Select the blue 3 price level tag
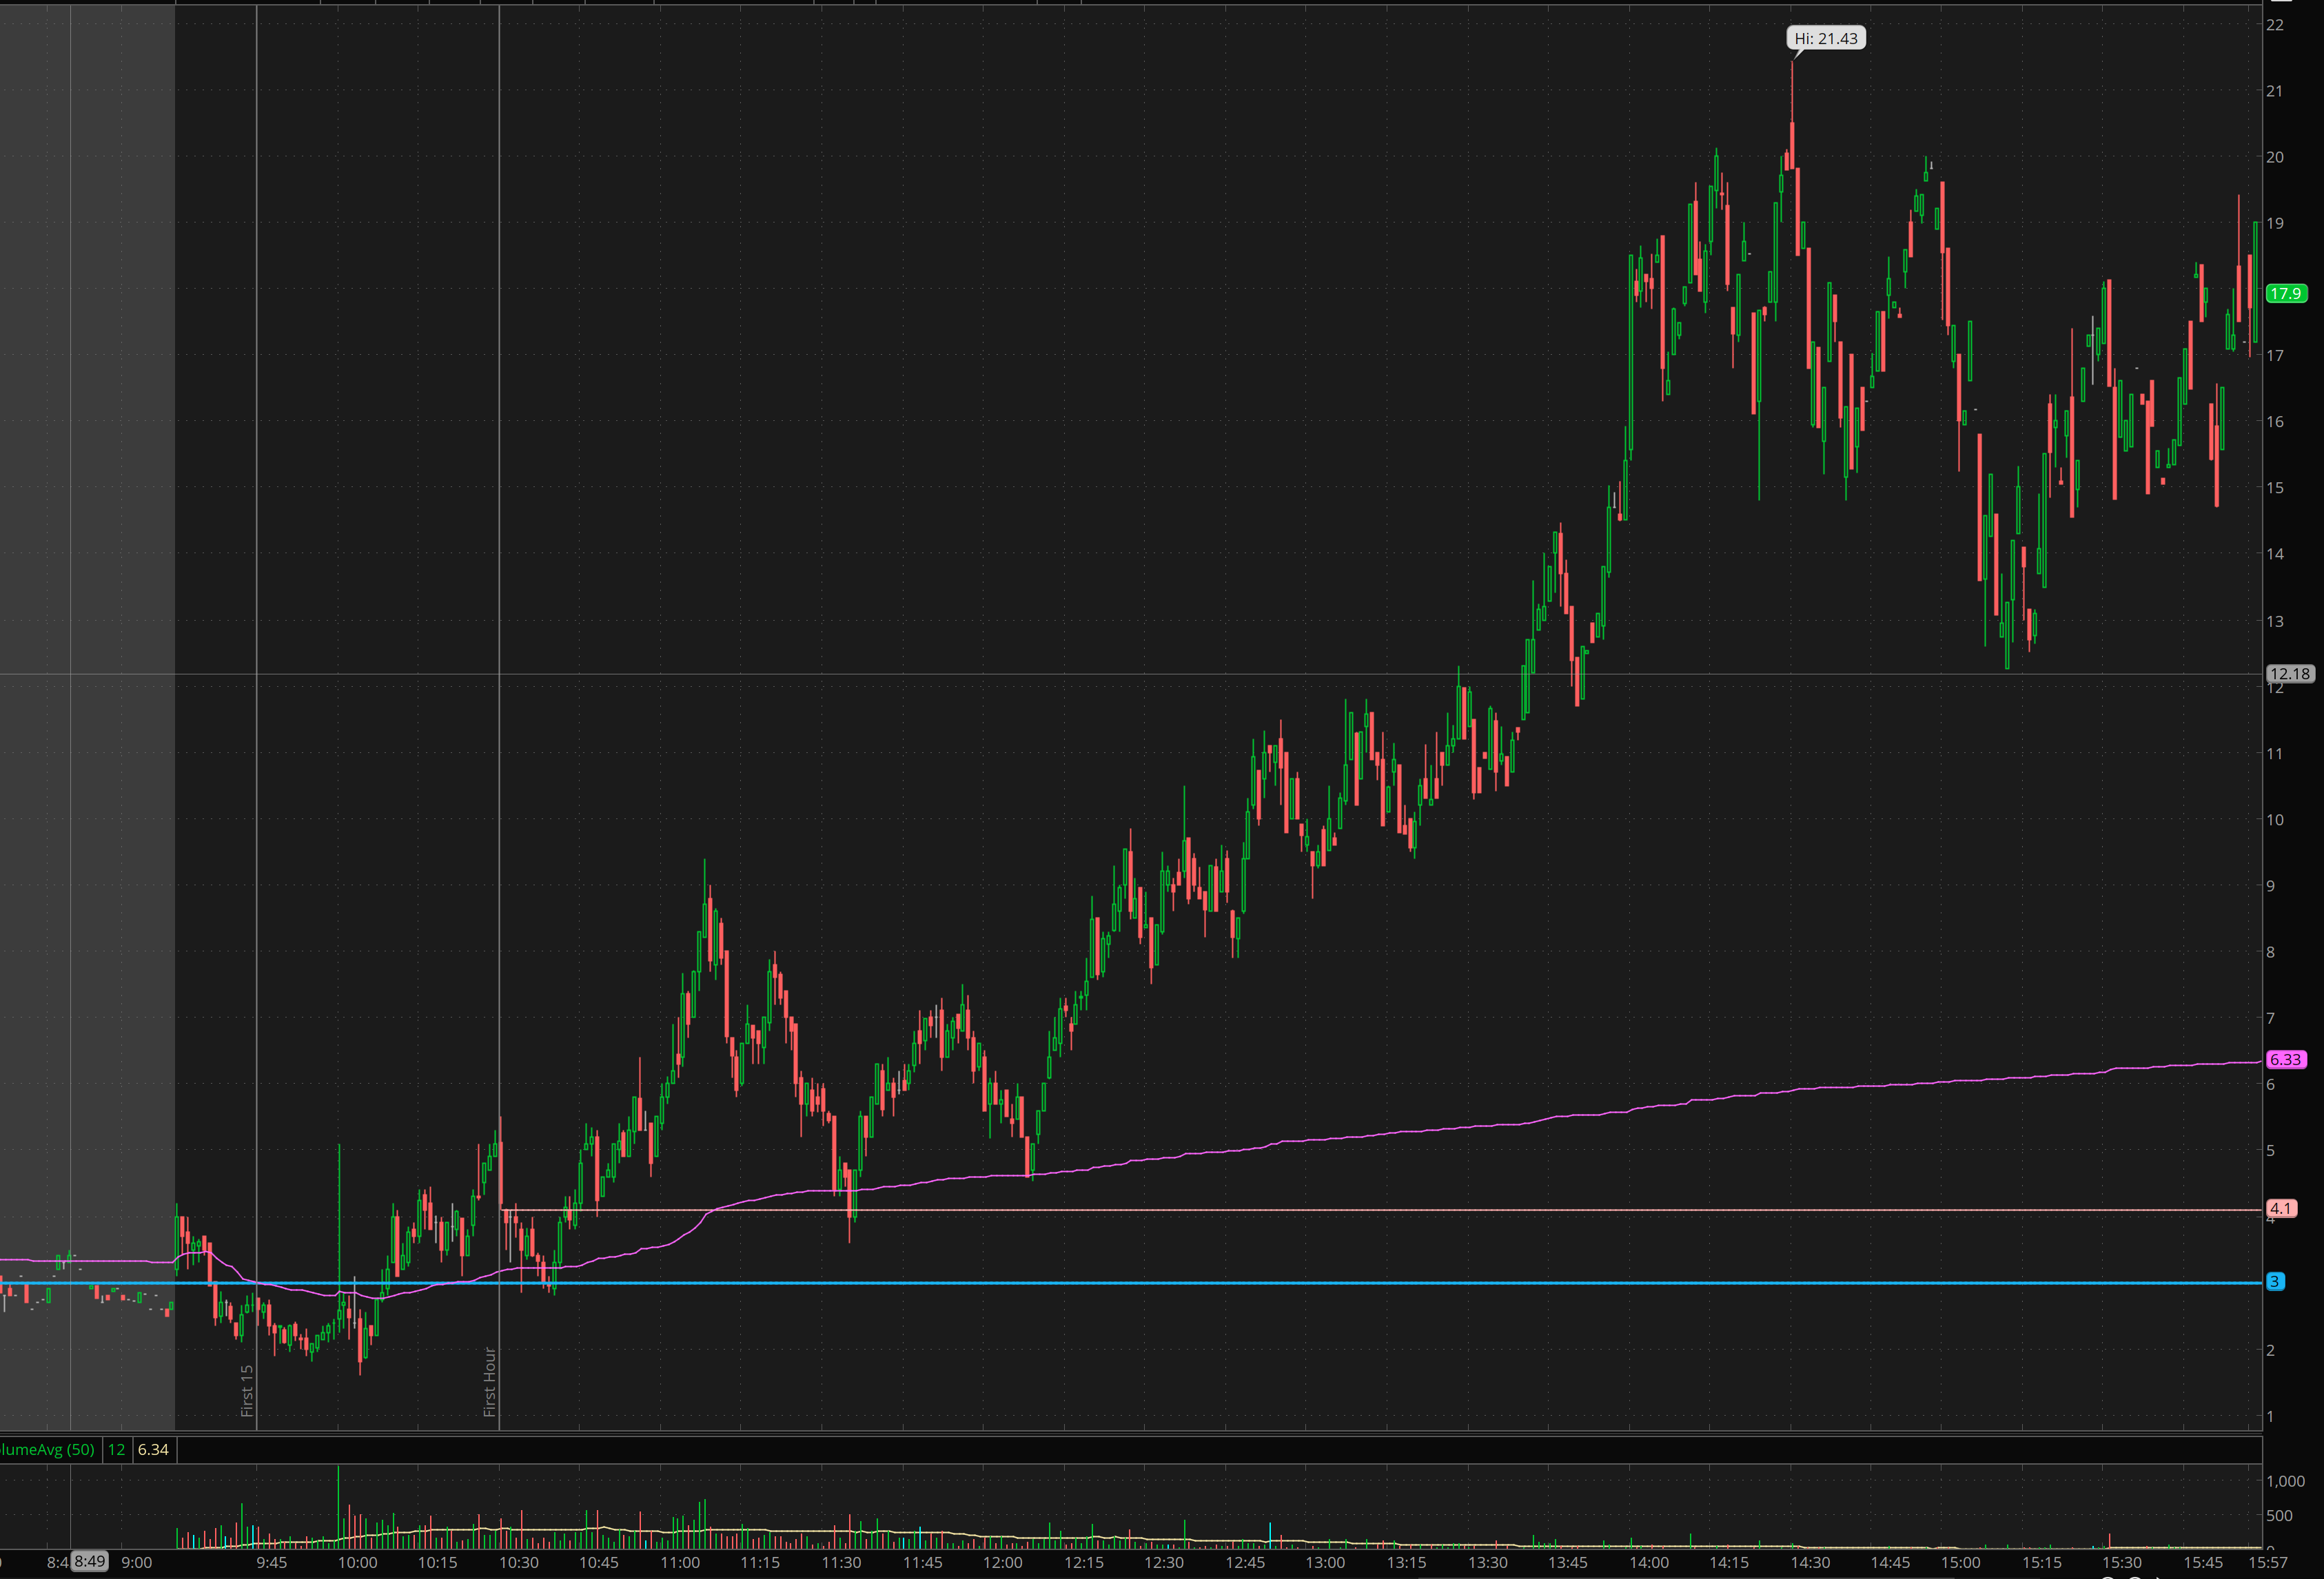The width and height of the screenshot is (2324, 1579). 2275,1281
